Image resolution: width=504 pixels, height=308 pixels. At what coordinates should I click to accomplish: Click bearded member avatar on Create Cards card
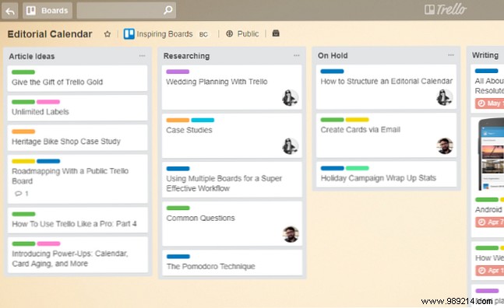click(445, 146)
